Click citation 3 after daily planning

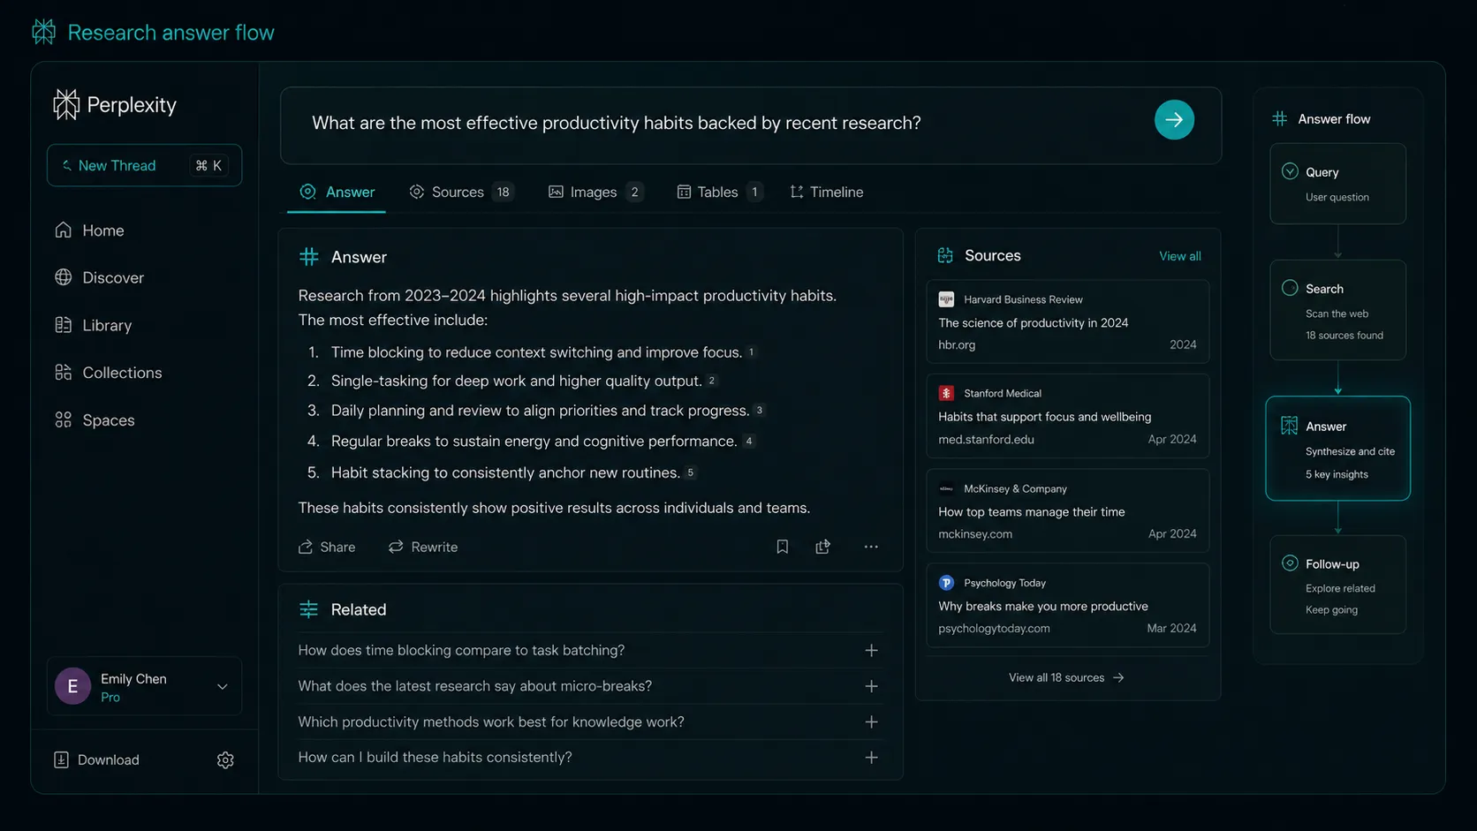click(x=759, y=410)
